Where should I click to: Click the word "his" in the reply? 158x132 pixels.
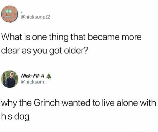[7, 116]
